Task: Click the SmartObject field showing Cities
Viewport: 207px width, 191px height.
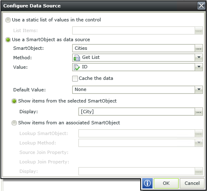Action: click(x=134, y=48)
